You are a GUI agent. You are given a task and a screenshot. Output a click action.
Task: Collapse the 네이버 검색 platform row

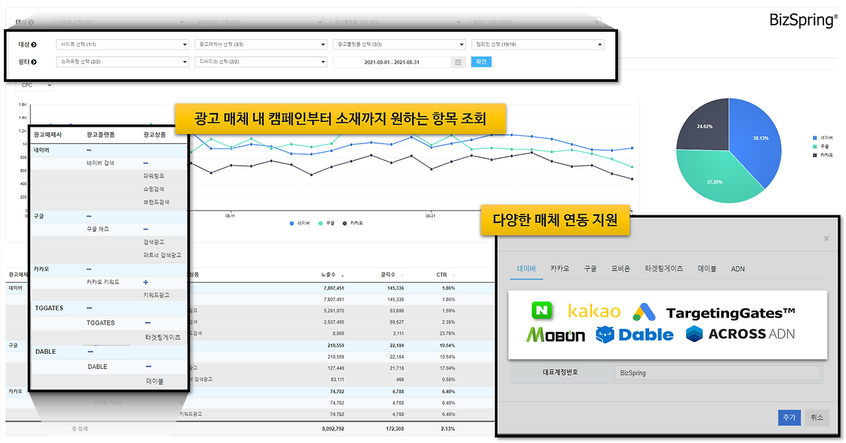click(145, 163)
